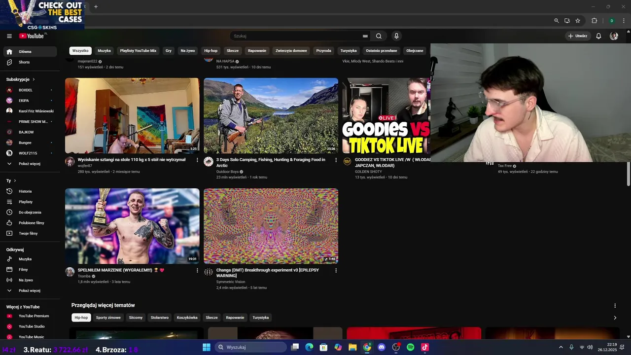Screen dimensions: 631x355
Task: Click the Utwórz create button
Action: click(577, 36)
